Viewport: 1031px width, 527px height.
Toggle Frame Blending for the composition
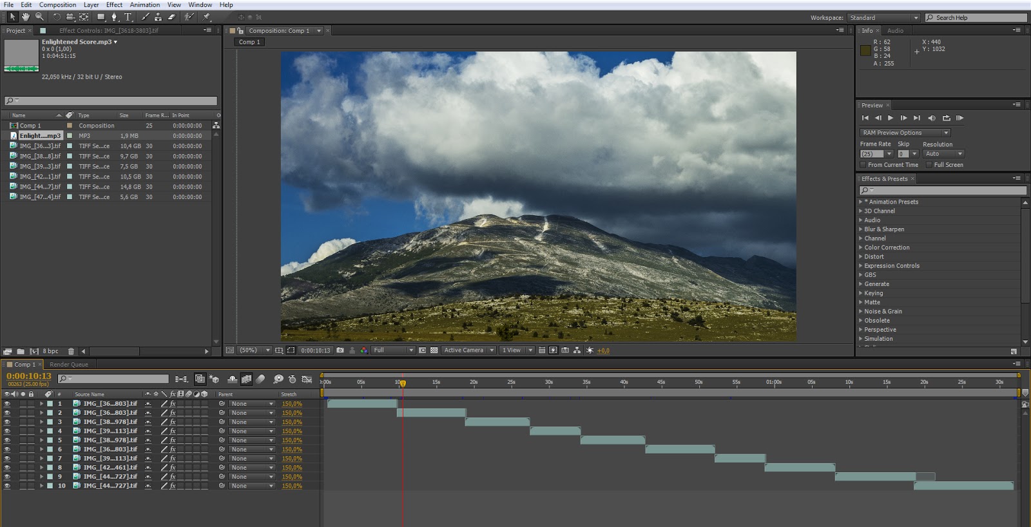(x=246, y=379)
